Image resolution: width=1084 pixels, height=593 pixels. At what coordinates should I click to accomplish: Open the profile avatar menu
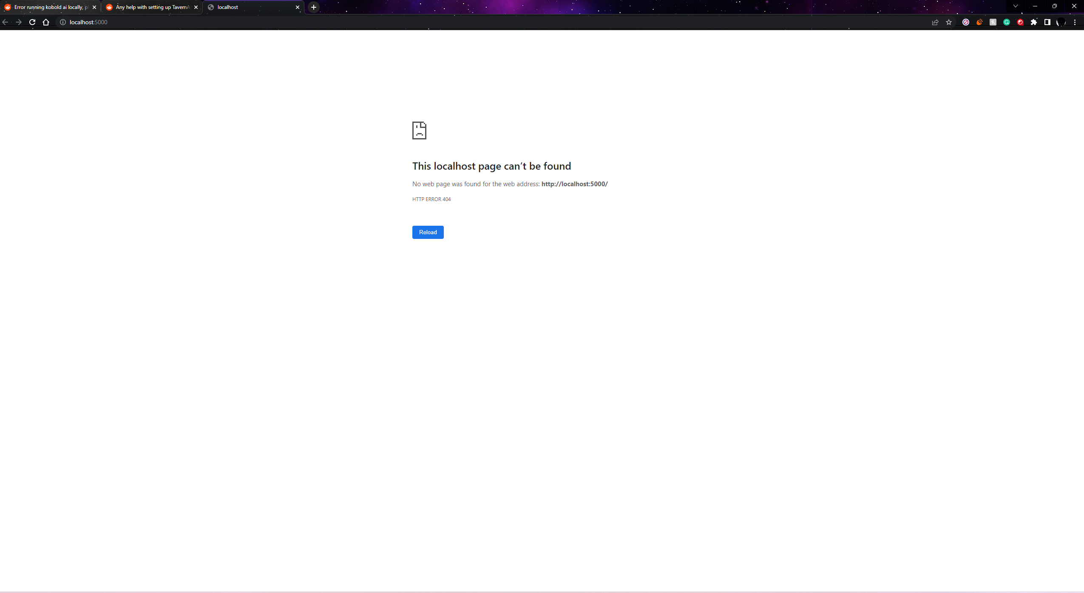1061,22
